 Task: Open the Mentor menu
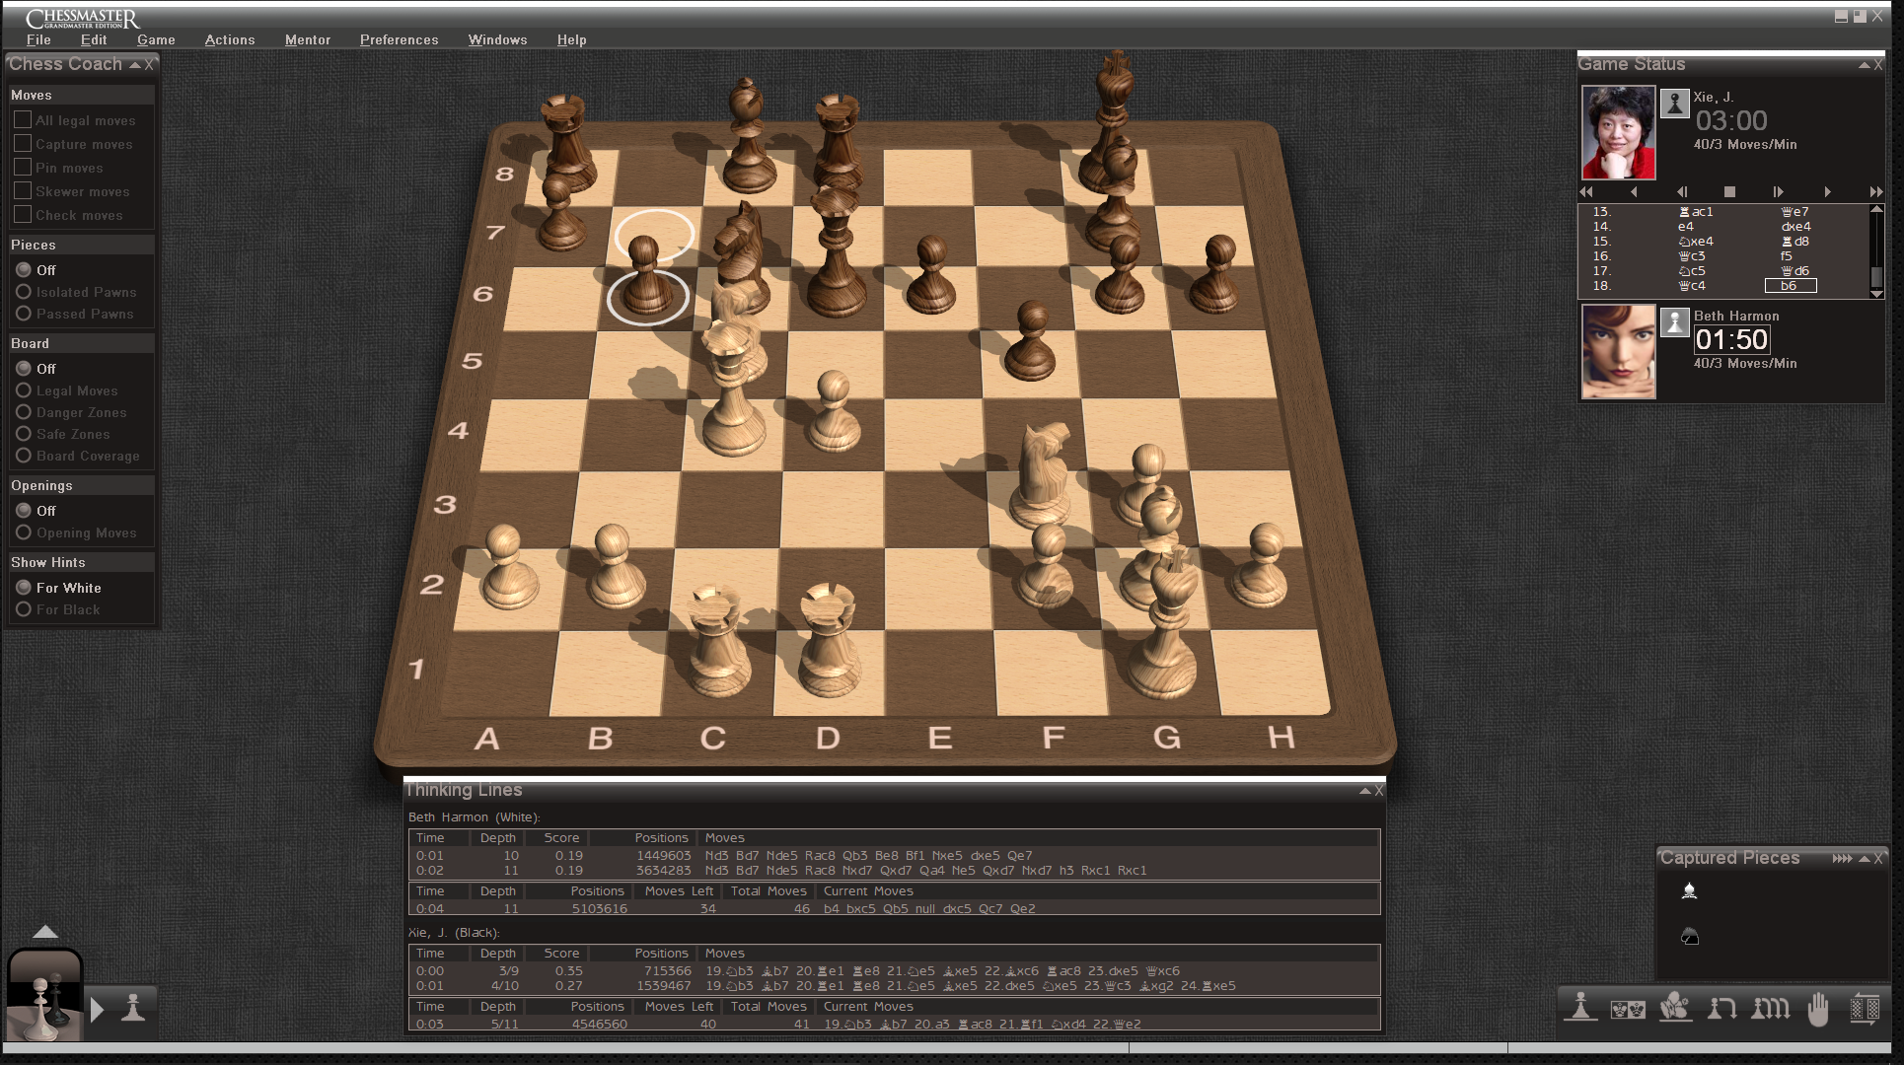click(x=307, y=39)
